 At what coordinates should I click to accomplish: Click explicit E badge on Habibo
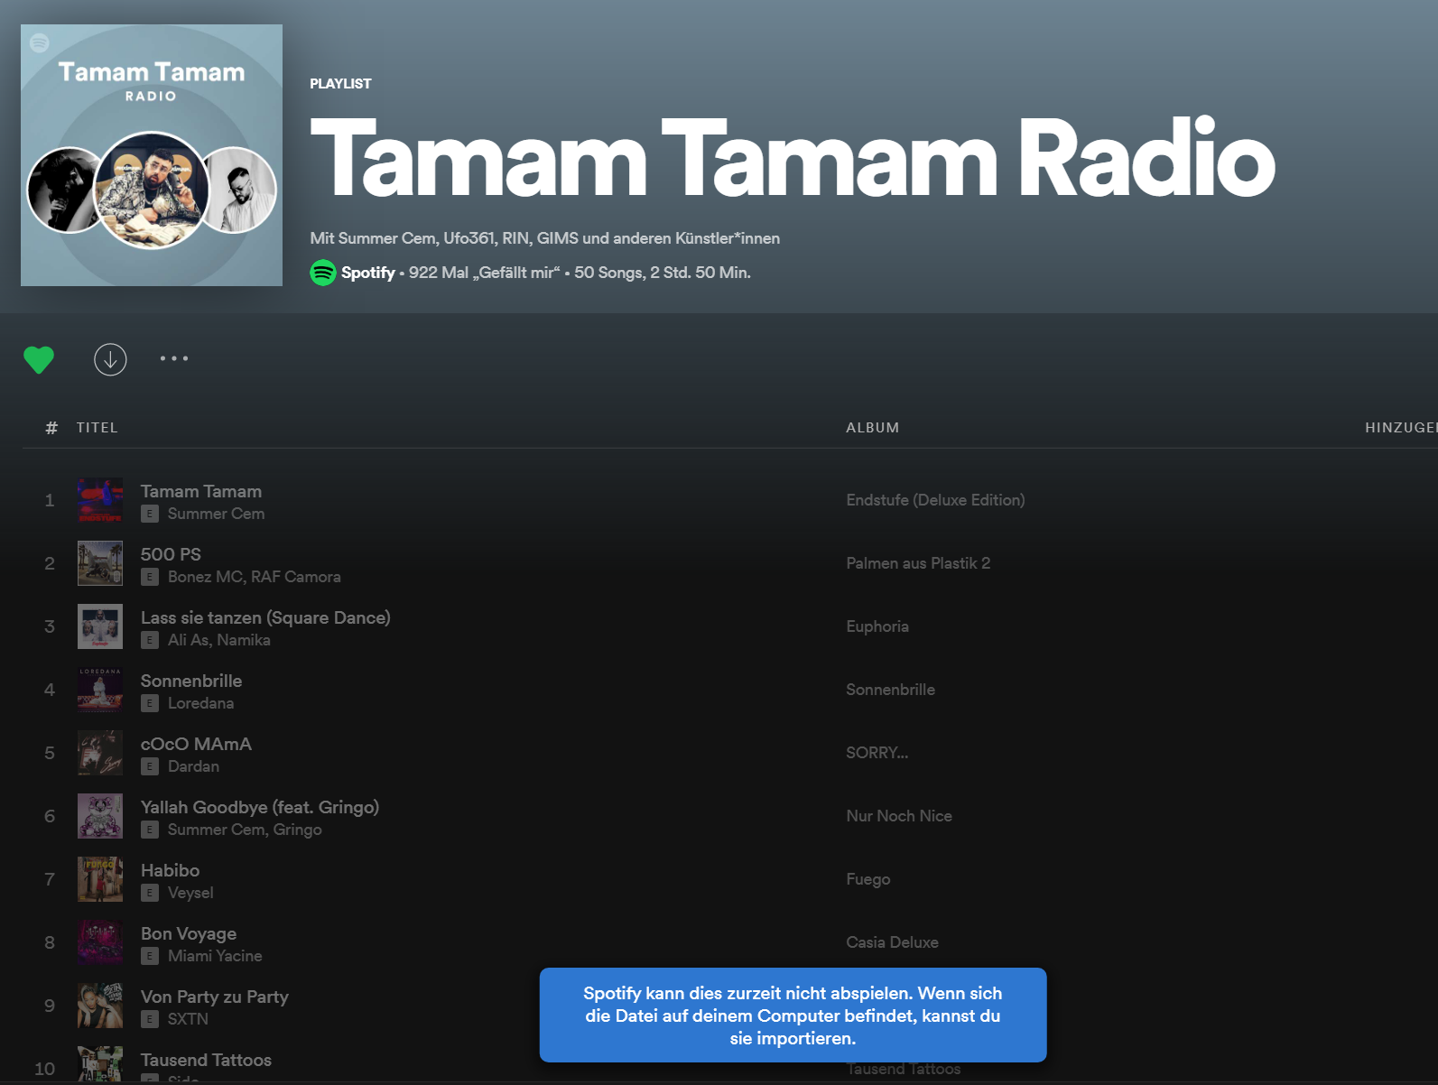150,893
